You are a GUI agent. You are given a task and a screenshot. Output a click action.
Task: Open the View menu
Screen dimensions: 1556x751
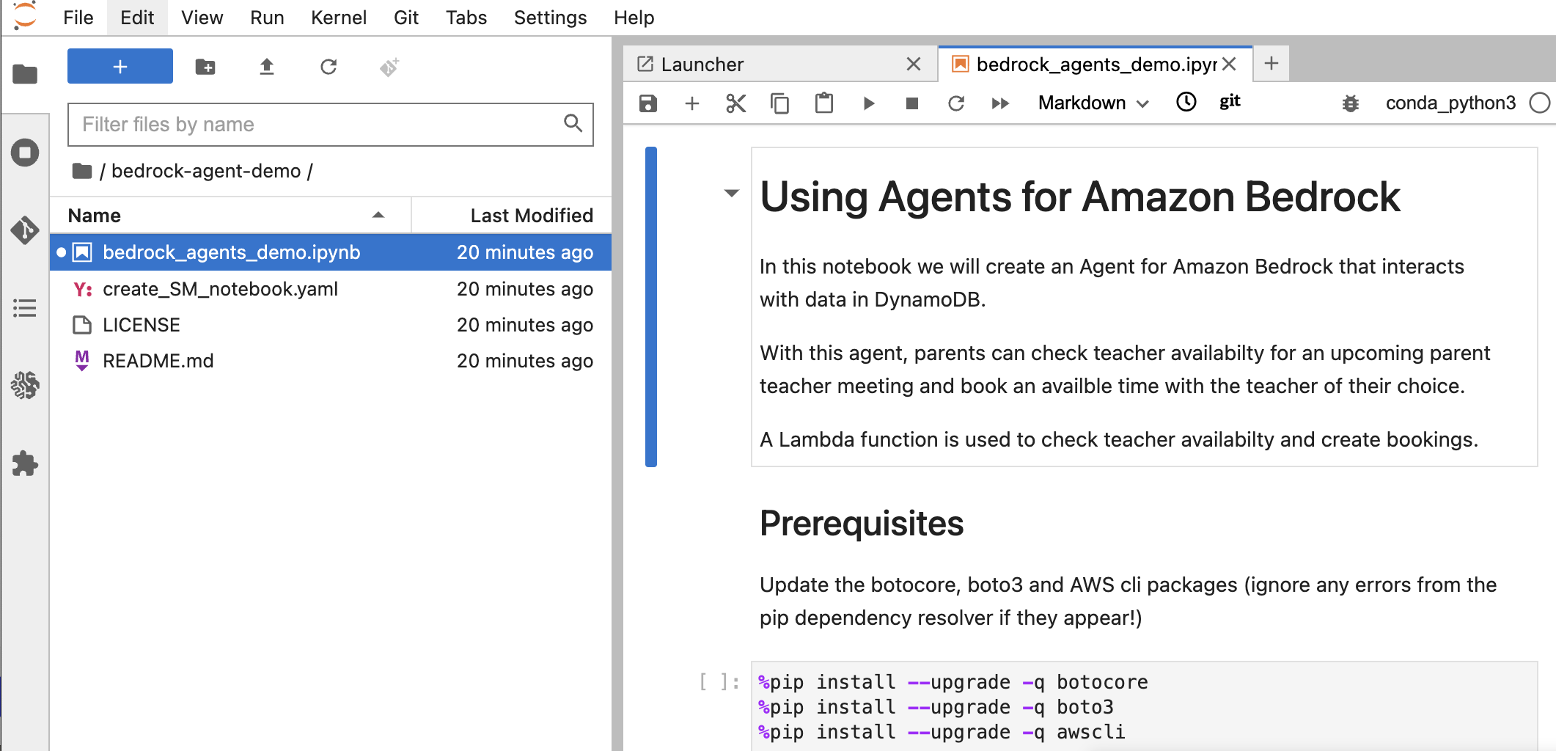point(202,18)
